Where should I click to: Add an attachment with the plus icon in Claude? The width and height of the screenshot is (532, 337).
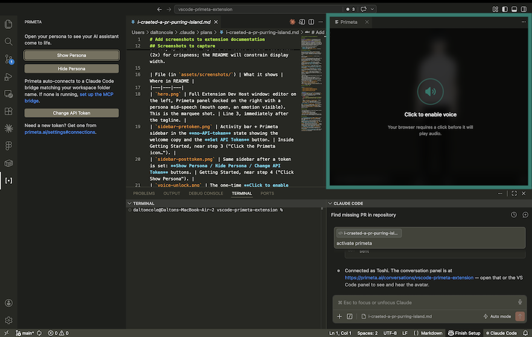(x=339, y=317)
